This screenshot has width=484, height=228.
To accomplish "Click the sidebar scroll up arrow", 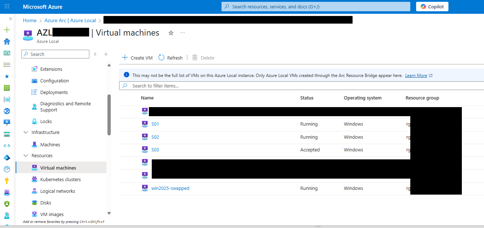I will tap(109, 65).
